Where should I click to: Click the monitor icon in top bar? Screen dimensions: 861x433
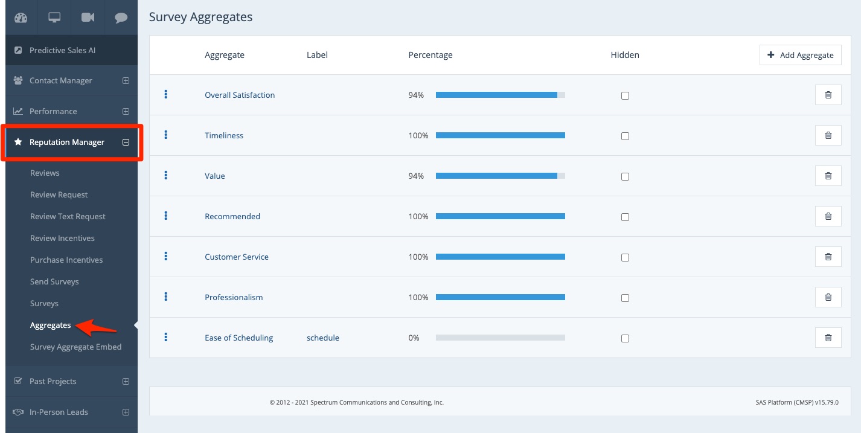[54, 18]
